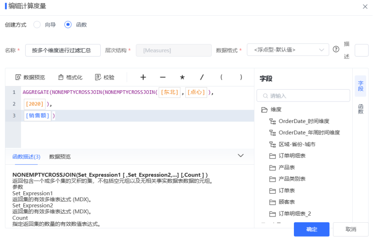Click the NONEMPTYCROSSJOIN description heading
The height and width of the screenshot is (238, 373).
[x=110, y=175]
